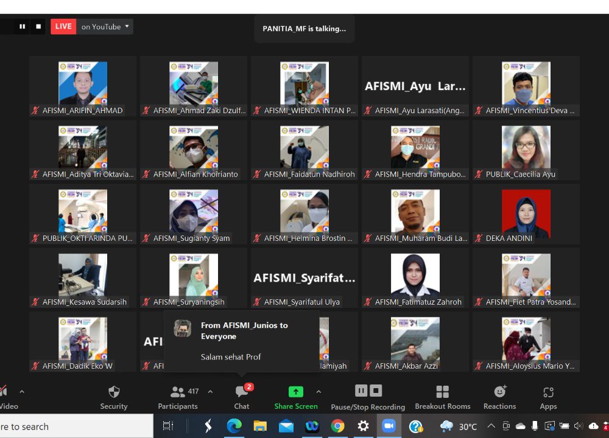Open chat message from AFISMI_Junios

pos(242,341)
